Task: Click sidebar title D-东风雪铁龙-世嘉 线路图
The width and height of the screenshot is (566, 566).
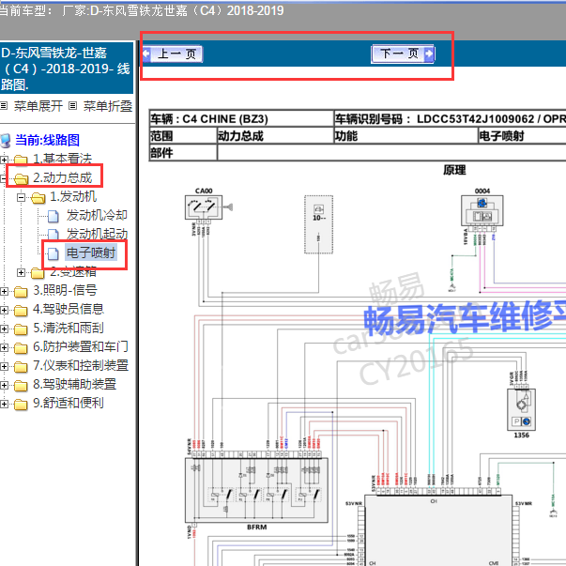Action: (66, 69)
